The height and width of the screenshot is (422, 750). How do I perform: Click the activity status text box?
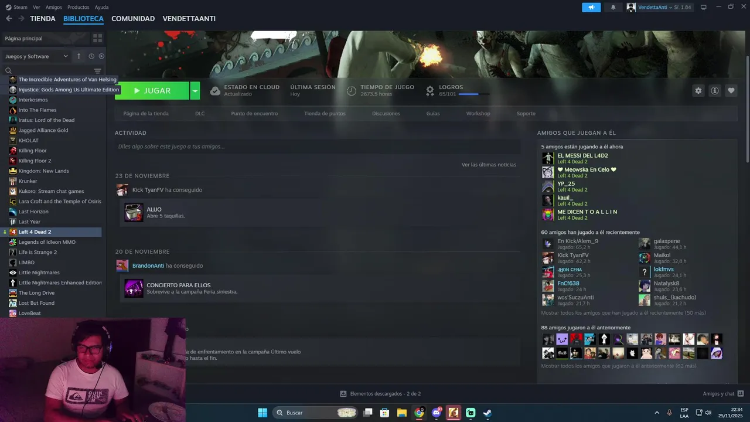pyautogui.click(x=318, y=147)
